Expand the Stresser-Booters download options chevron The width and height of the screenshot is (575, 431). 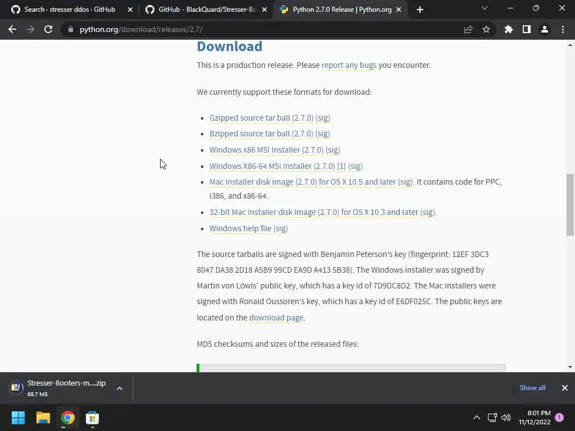coord(120,388)
